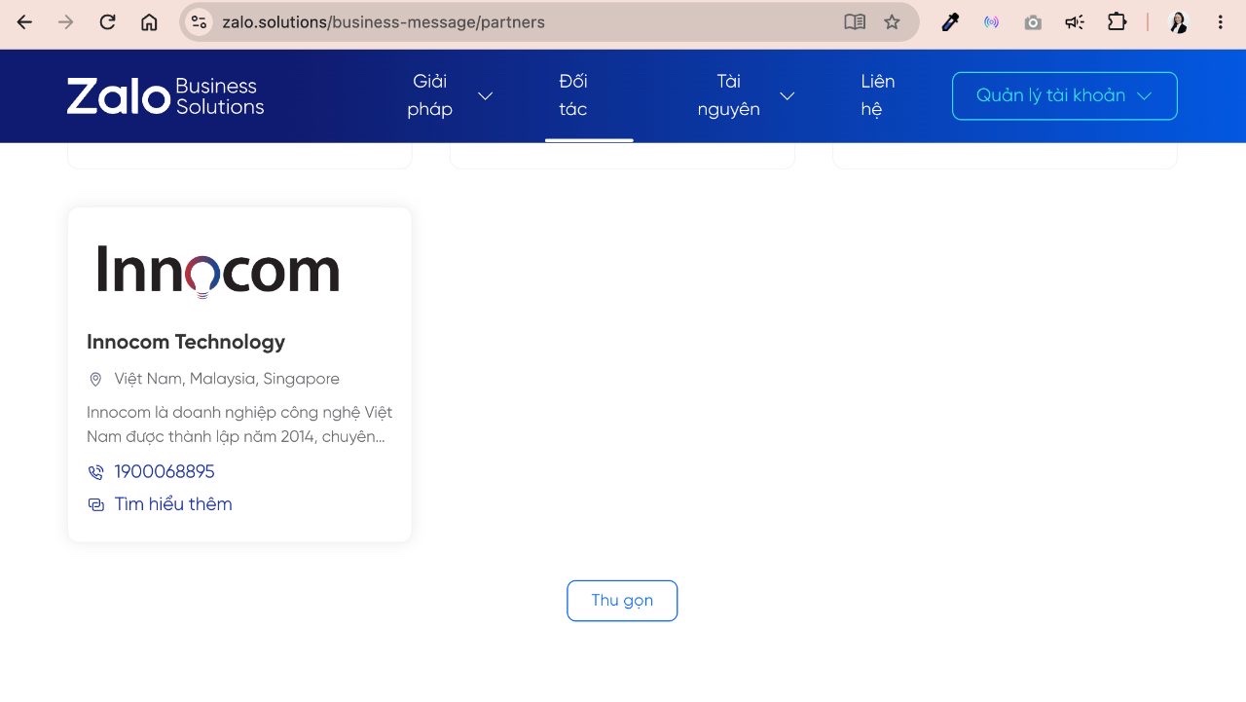Open Chrome's three-dot menu
1246x702 pixels.
tap(1221, 21)
